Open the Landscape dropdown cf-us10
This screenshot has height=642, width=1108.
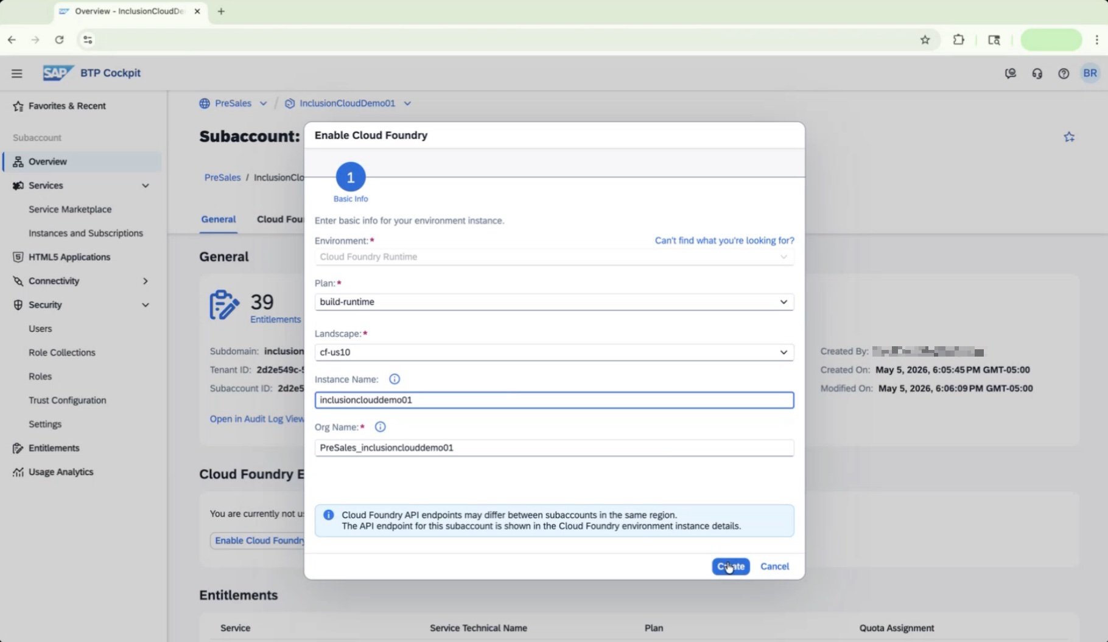tap(554, 352)
